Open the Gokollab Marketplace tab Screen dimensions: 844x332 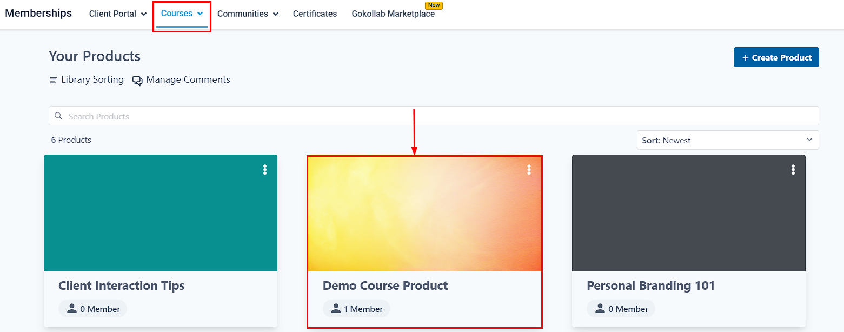point(393,14)
